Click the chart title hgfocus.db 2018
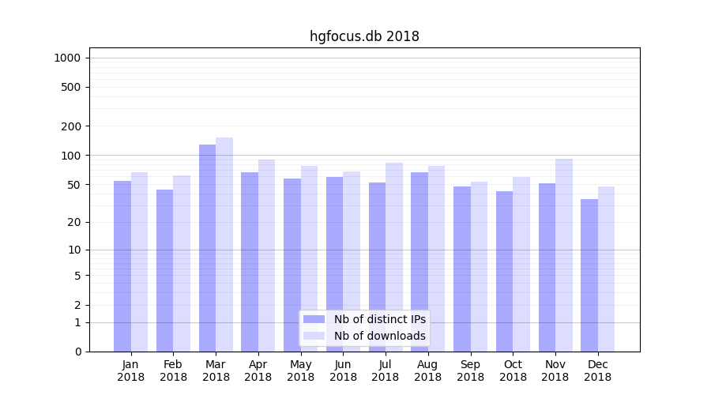The image size is (711, 395). pos(364,36)
